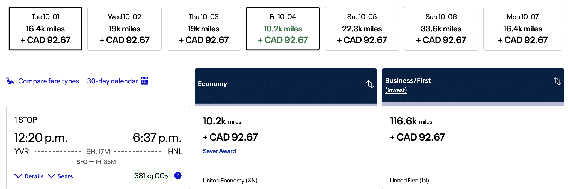Select the Wed 10-02 date tab
Viewport: 568px width, 189px height.
click(x=125, y=29)
